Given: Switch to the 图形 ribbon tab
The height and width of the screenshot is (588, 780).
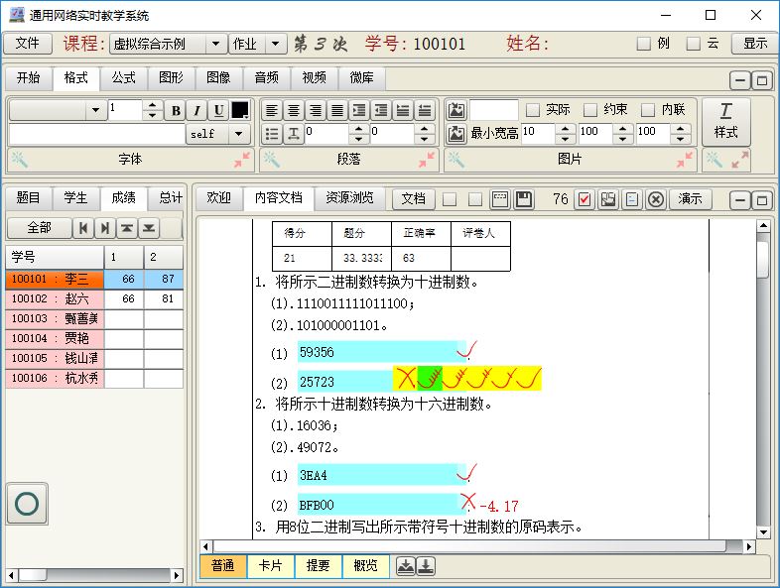Looking at the screenshot, I should point(171,78).
